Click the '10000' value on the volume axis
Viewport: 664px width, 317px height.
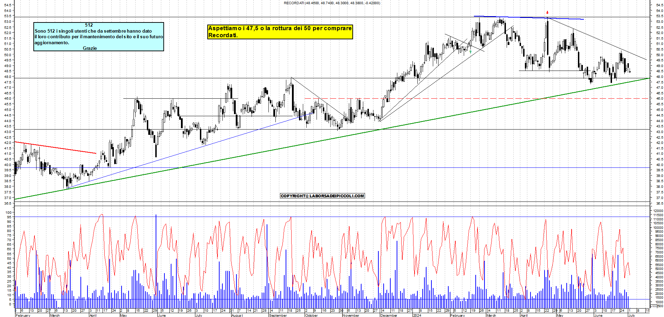point(658,227)
